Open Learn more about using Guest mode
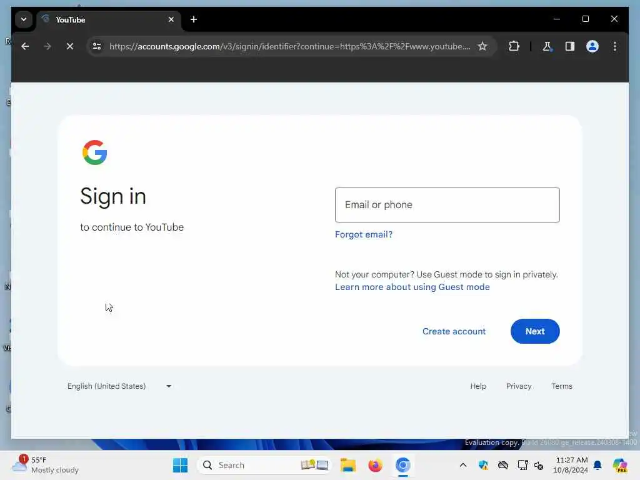 click(x=412, y=287)
